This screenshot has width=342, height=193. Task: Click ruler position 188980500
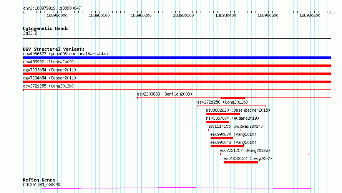(x=268, y=15)
